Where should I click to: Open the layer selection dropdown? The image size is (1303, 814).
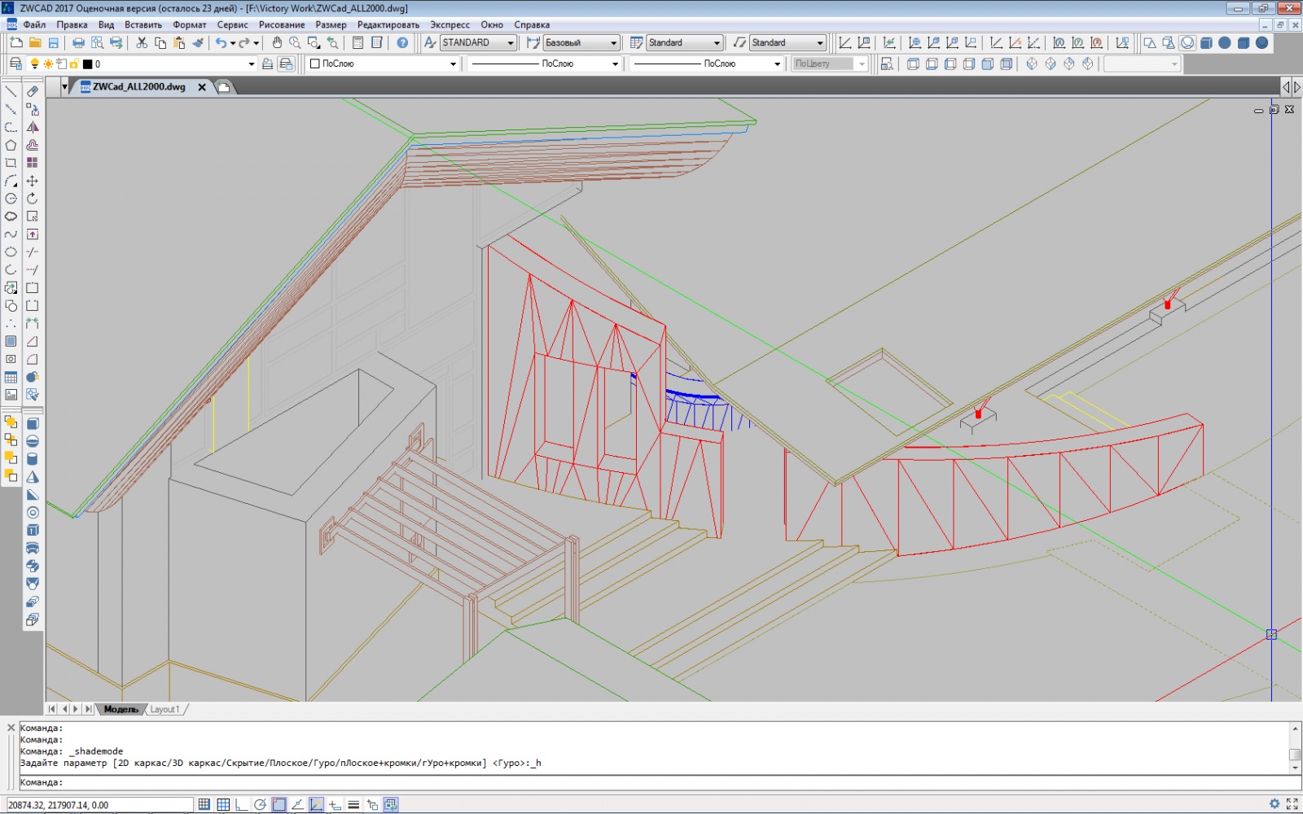251,63
